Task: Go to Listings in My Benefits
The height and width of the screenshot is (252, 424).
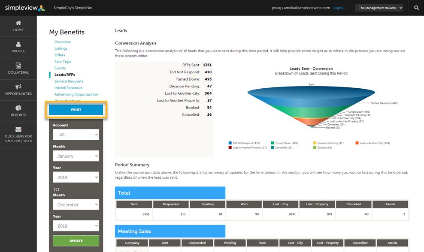Action: click(x=61, y=48)
